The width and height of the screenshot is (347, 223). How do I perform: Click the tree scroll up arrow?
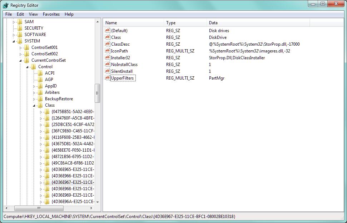click(x=97, y=22)
